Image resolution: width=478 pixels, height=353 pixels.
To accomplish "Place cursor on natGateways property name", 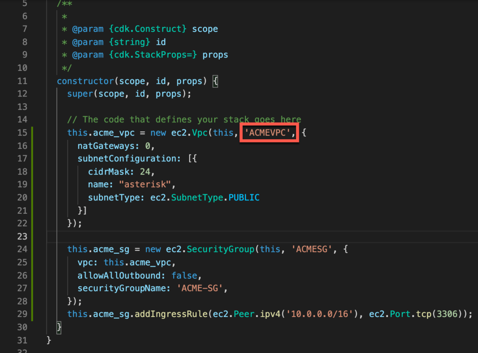I will 106,146.
